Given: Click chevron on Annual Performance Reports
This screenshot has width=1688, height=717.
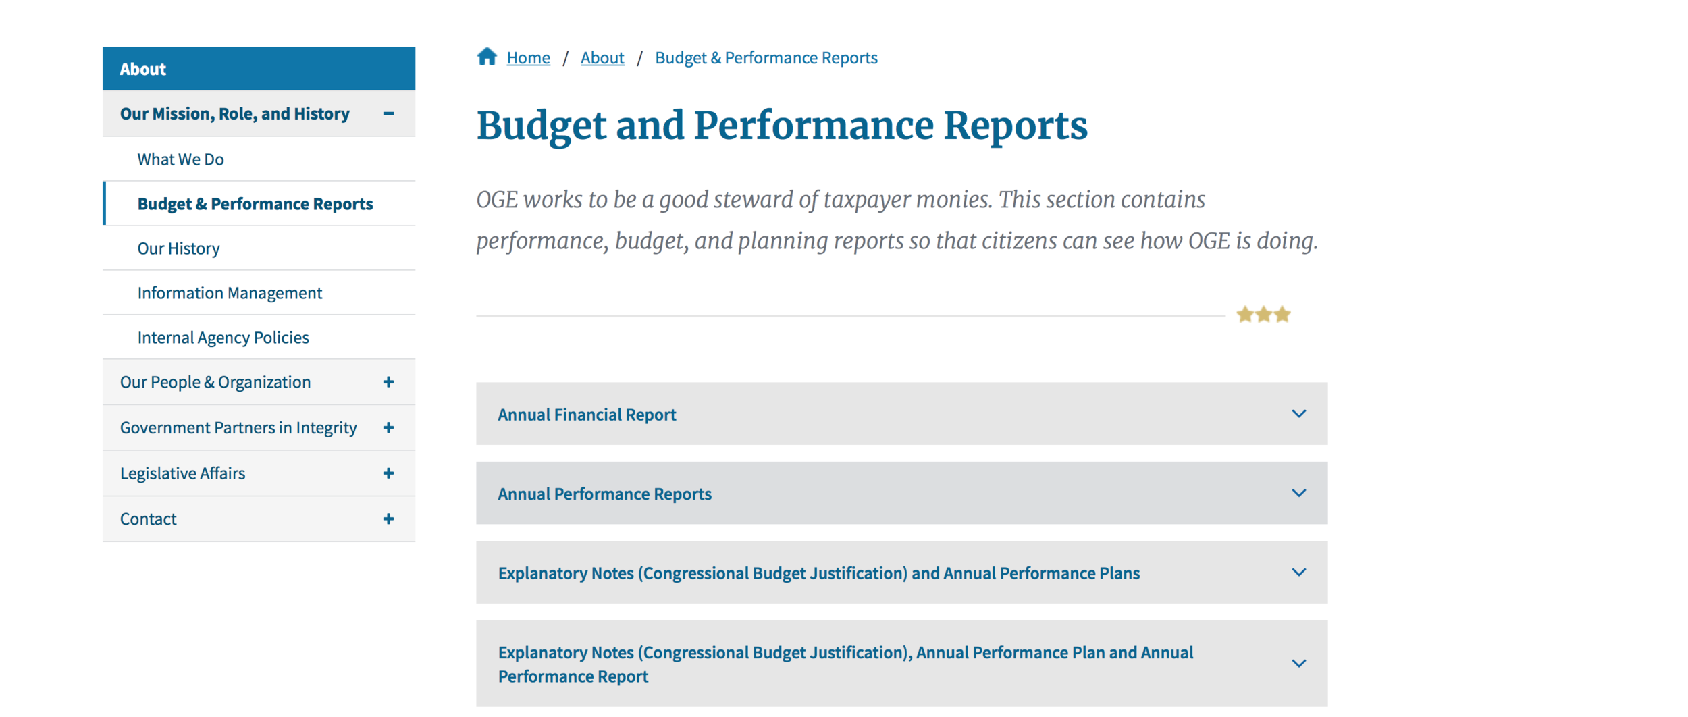Looking at the screenshot, I should click(1298, 493).
